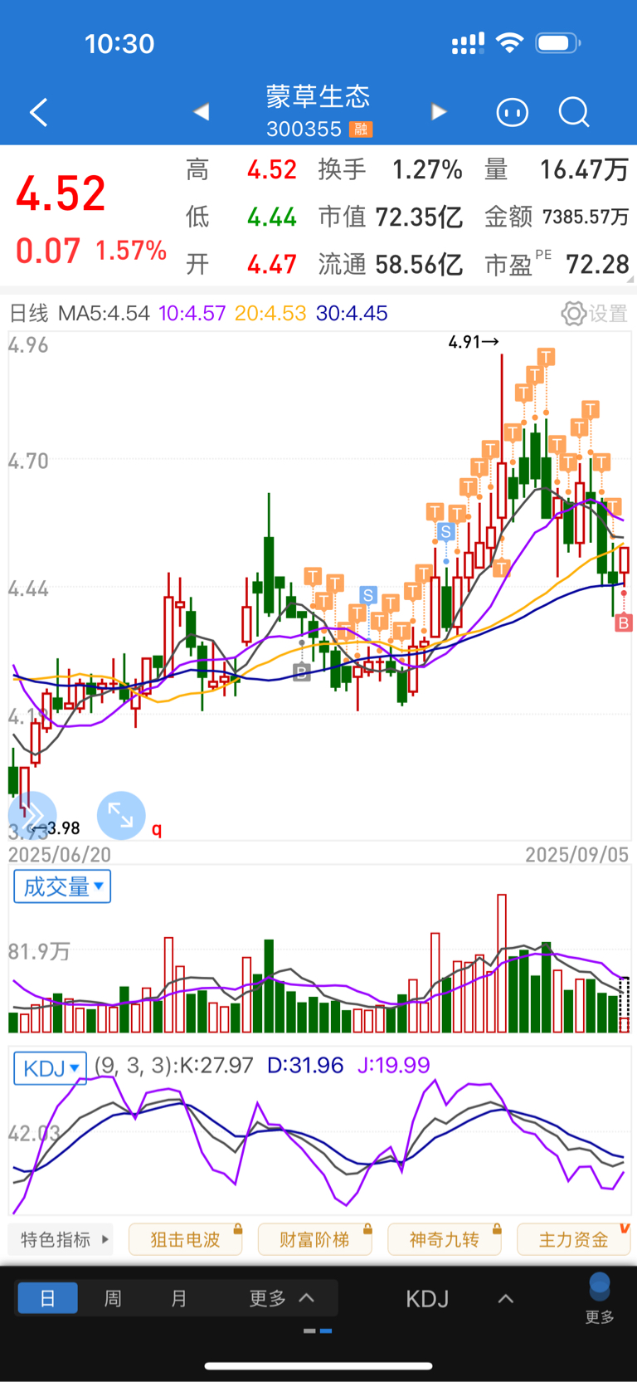Open fullscreen chart with expand arrows bubble
The image size is (637, 1382).
point(121,815)
